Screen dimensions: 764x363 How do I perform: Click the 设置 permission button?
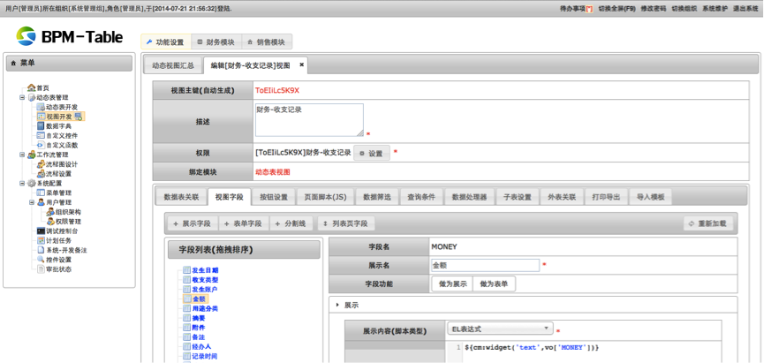(x=372, y=153)
